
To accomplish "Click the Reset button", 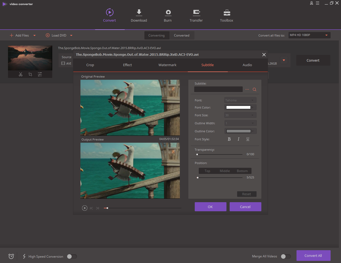I will tap(247, 194).
